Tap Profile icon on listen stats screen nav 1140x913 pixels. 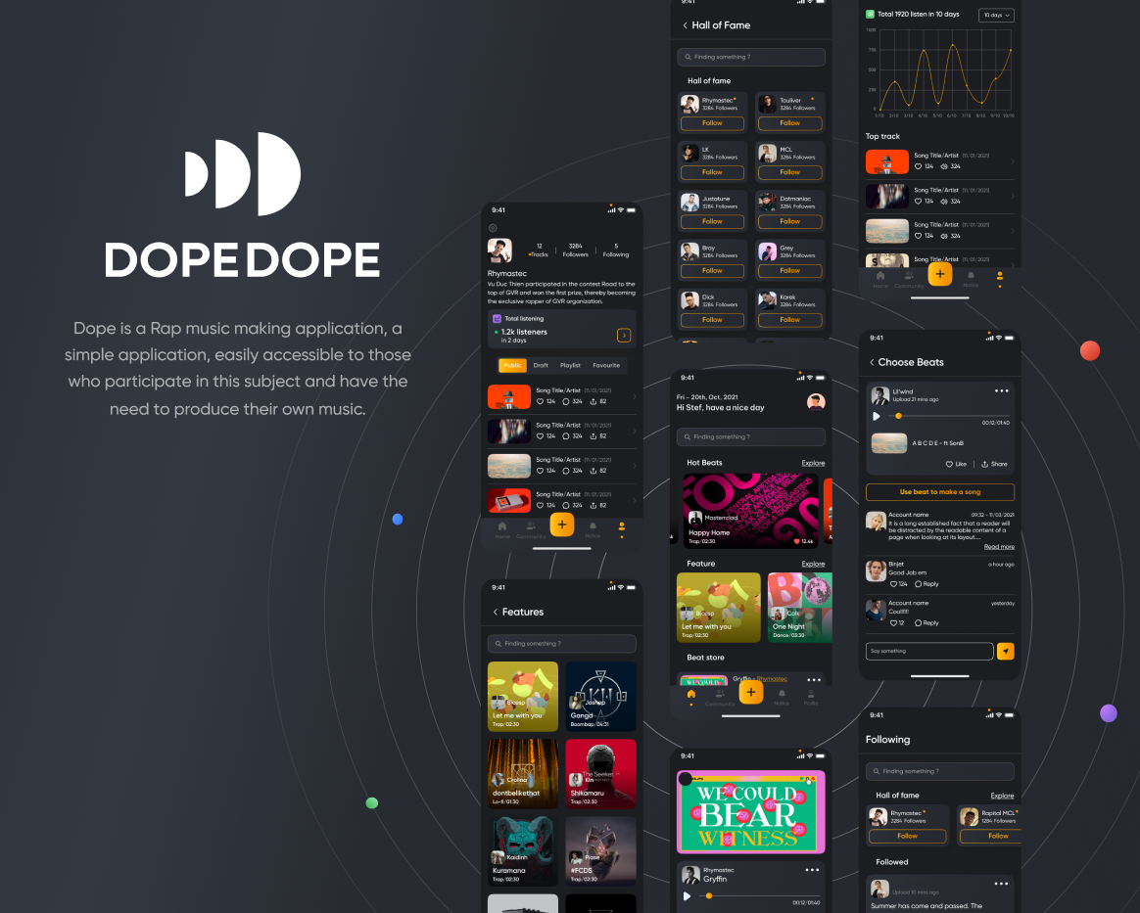click(1000, 278)
